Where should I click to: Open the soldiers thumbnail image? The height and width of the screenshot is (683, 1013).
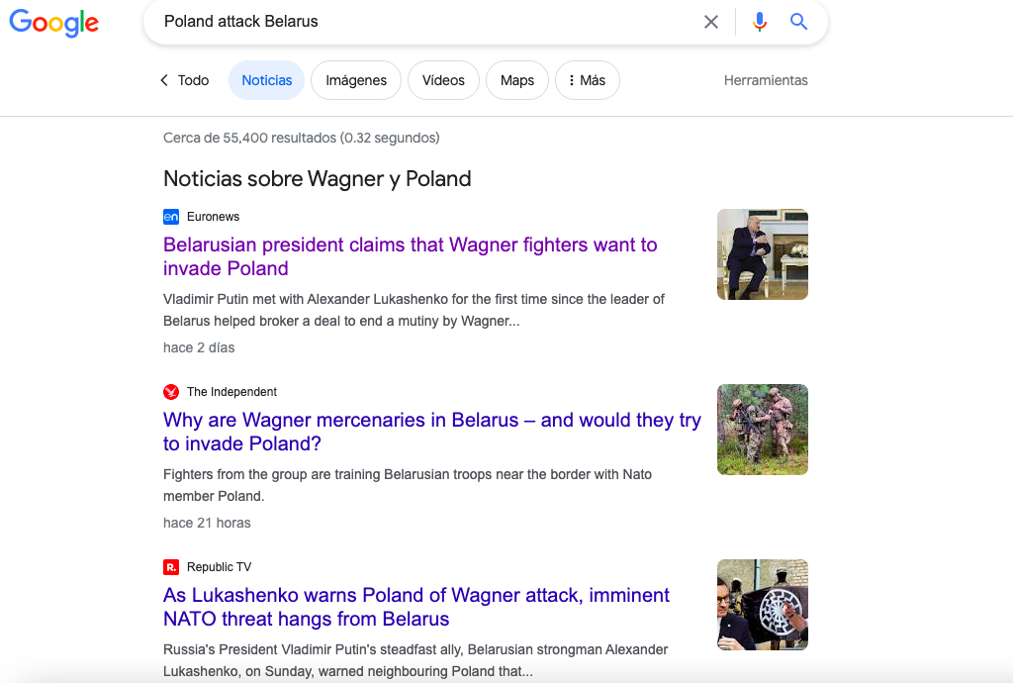pyautogui.click(x=762, y=430)
